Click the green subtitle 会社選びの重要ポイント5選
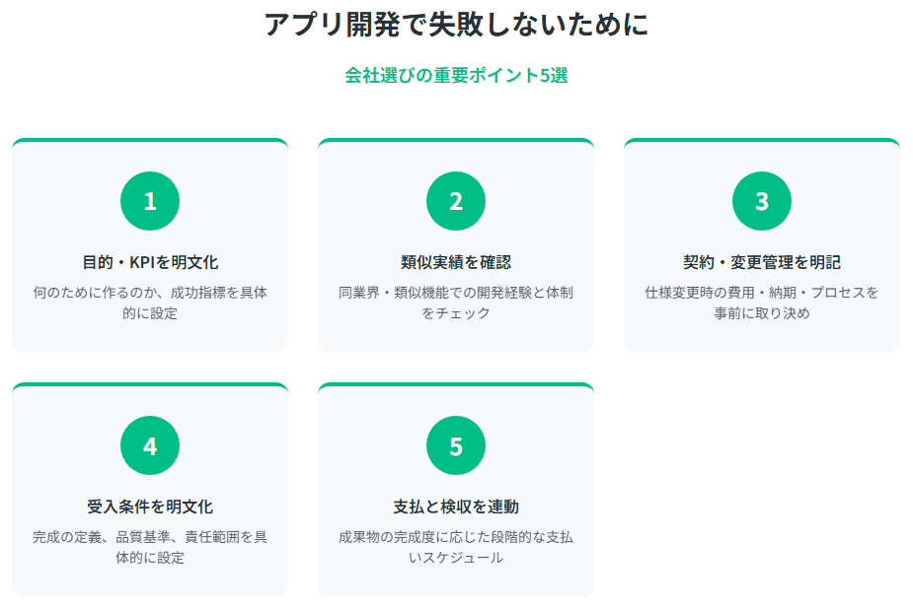This screenshot has height=609, width=913. (x=456, y=76)
